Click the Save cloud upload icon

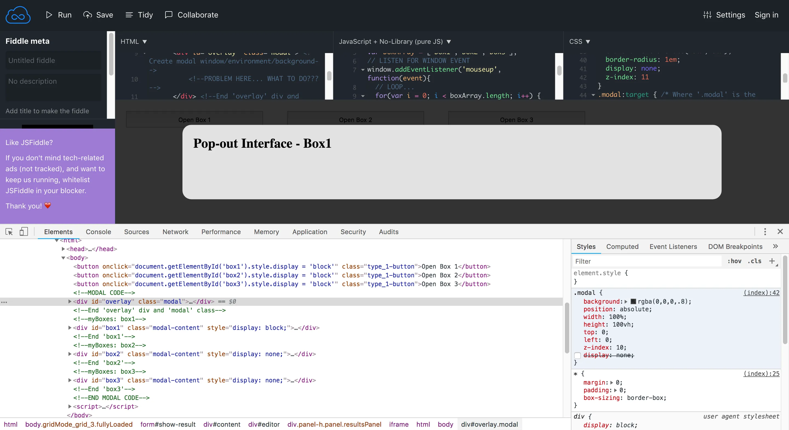(x=88, y=15)
